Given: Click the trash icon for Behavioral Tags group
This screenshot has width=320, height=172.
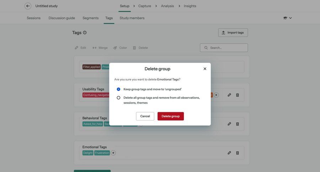Looking at the screenshot, I should [x=238, y=124].
